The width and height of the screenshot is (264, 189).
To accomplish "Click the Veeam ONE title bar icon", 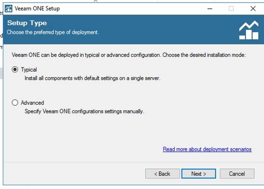I will pos(8,9).
